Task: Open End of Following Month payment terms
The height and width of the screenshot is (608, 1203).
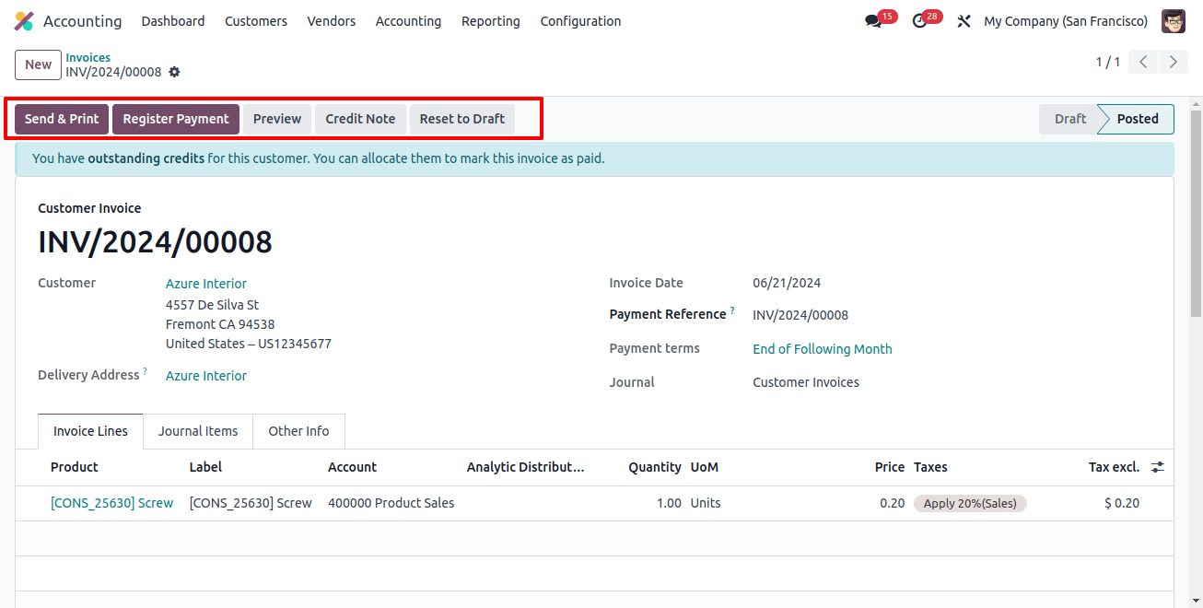Action: point(823,349)
